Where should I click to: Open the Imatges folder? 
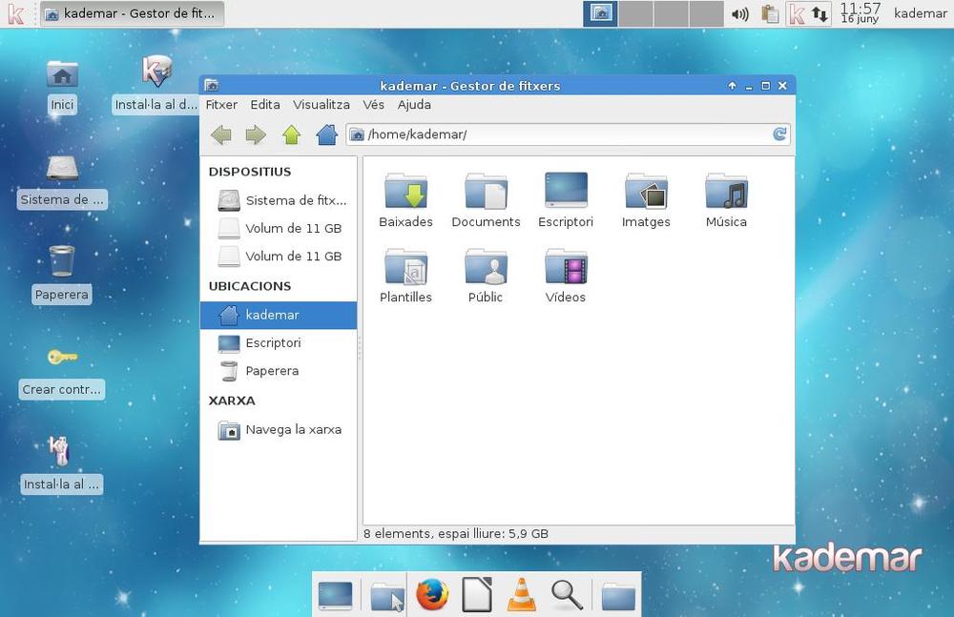coord(646,197)
